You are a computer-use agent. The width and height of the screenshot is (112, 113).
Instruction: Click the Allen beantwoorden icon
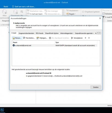(x=5, y=12)
